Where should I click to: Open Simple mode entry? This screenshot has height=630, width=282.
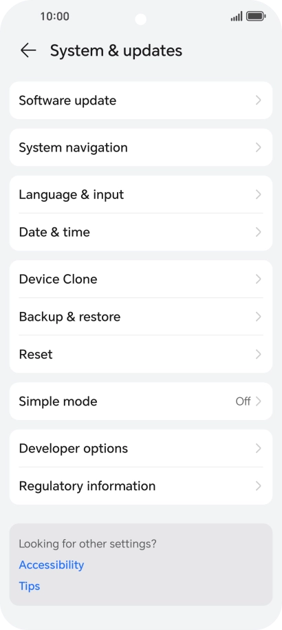[141, 401]
